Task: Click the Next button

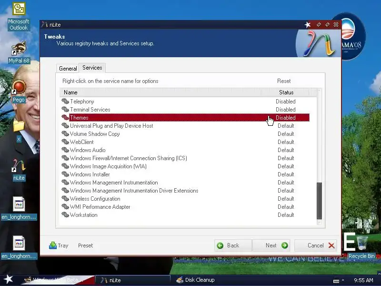Action: (x=271, y=245)
